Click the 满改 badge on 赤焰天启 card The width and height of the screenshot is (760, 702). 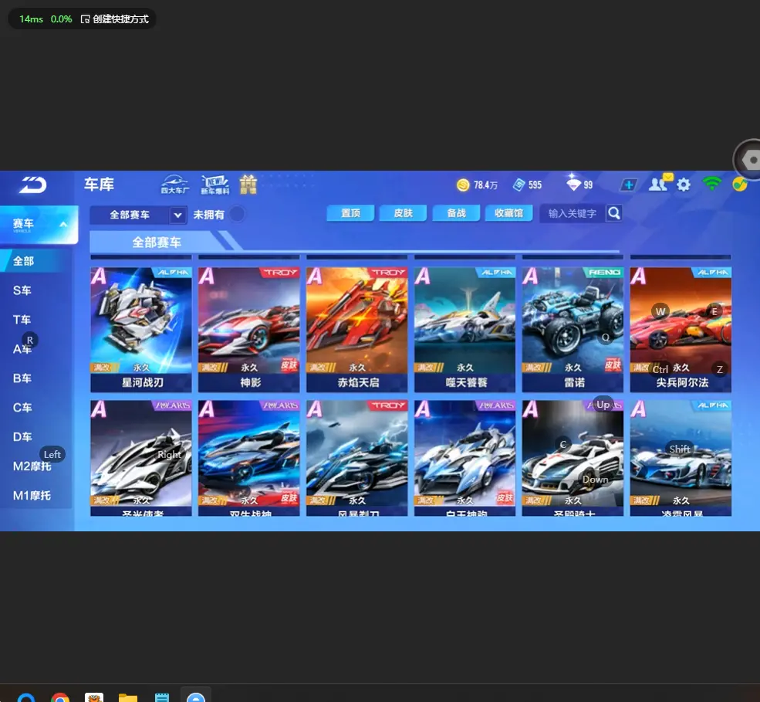click(319, 368)
